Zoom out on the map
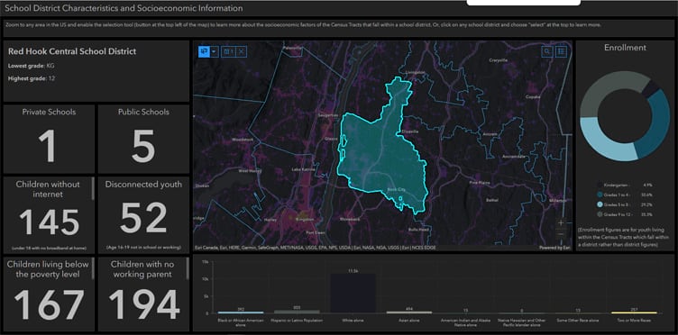 point(561,233)
